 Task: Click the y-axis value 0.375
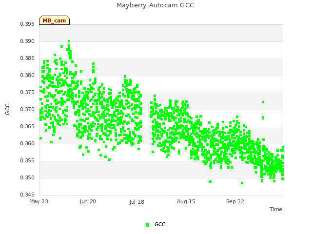[x=27, y=92]
